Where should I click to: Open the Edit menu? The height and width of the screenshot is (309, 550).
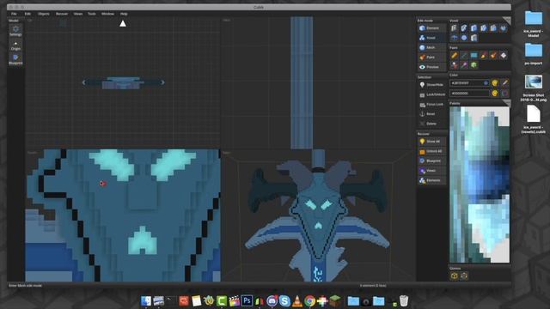tap(27, 14)
